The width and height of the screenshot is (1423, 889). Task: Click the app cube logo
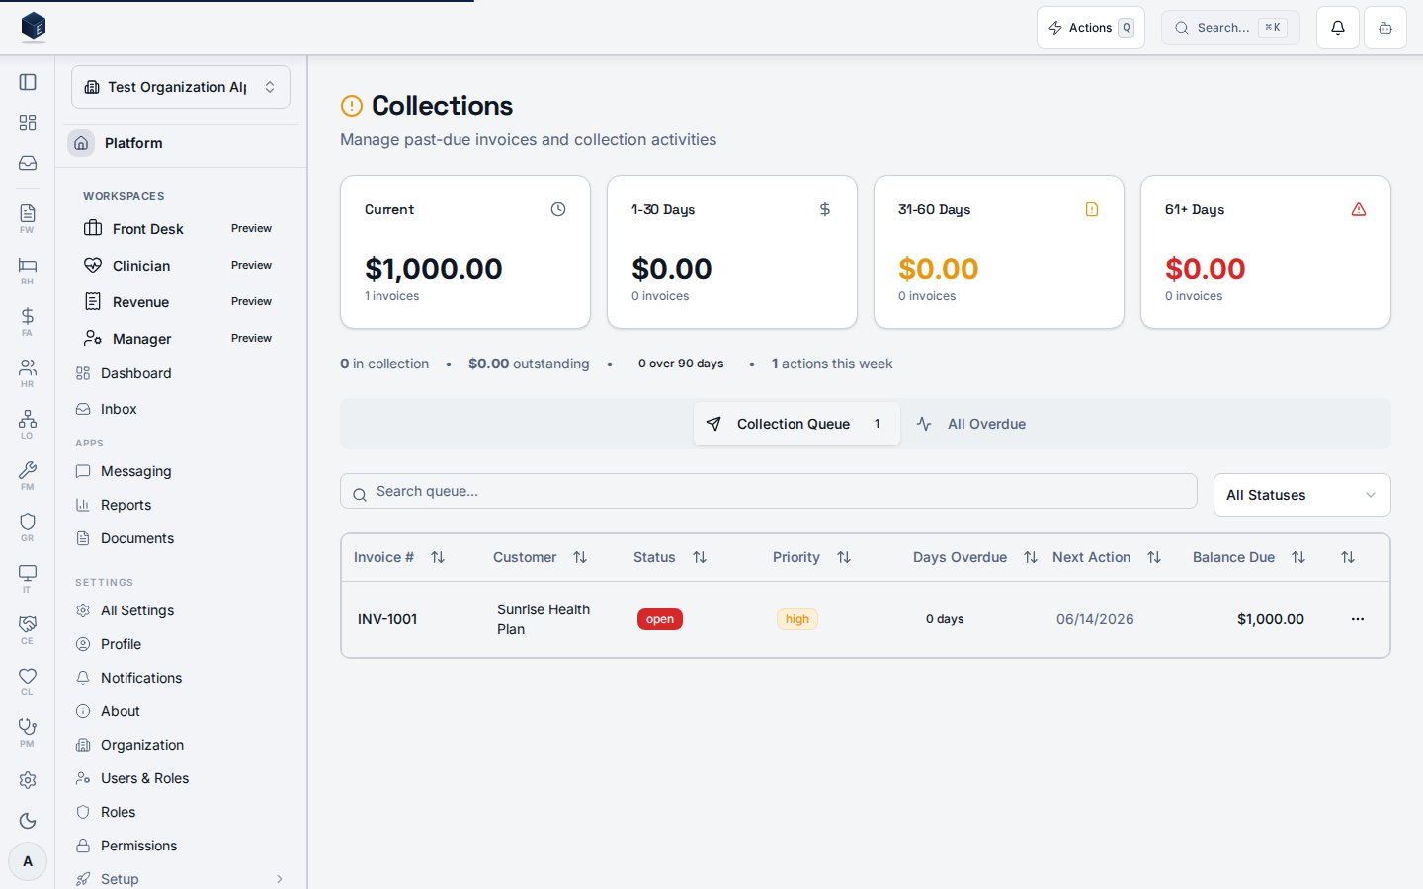pyautogui.click(x=34, y=27)
